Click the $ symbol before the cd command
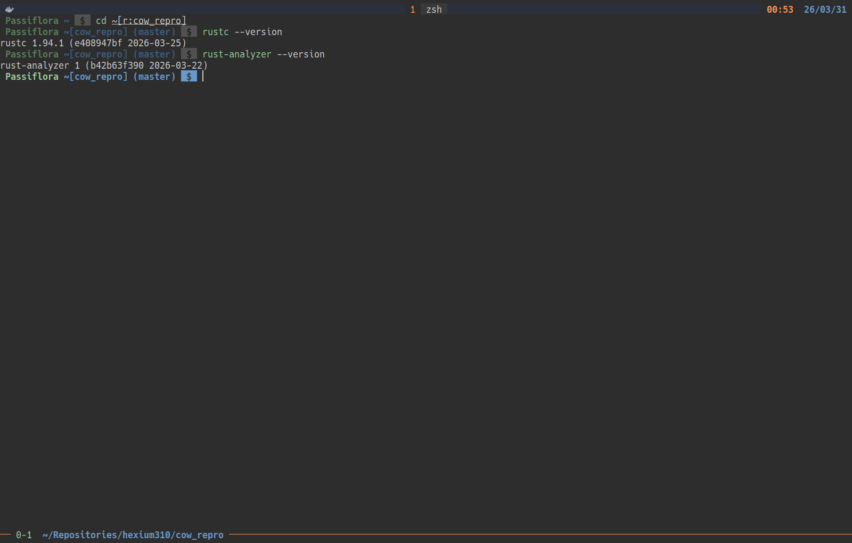The image size is (852, 543). click(82, 21)
